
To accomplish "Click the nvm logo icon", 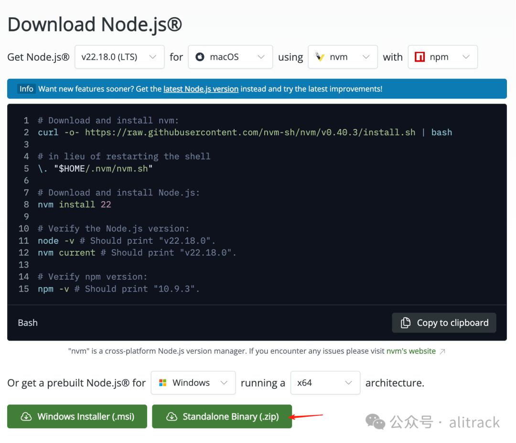I will coord(320,57).
